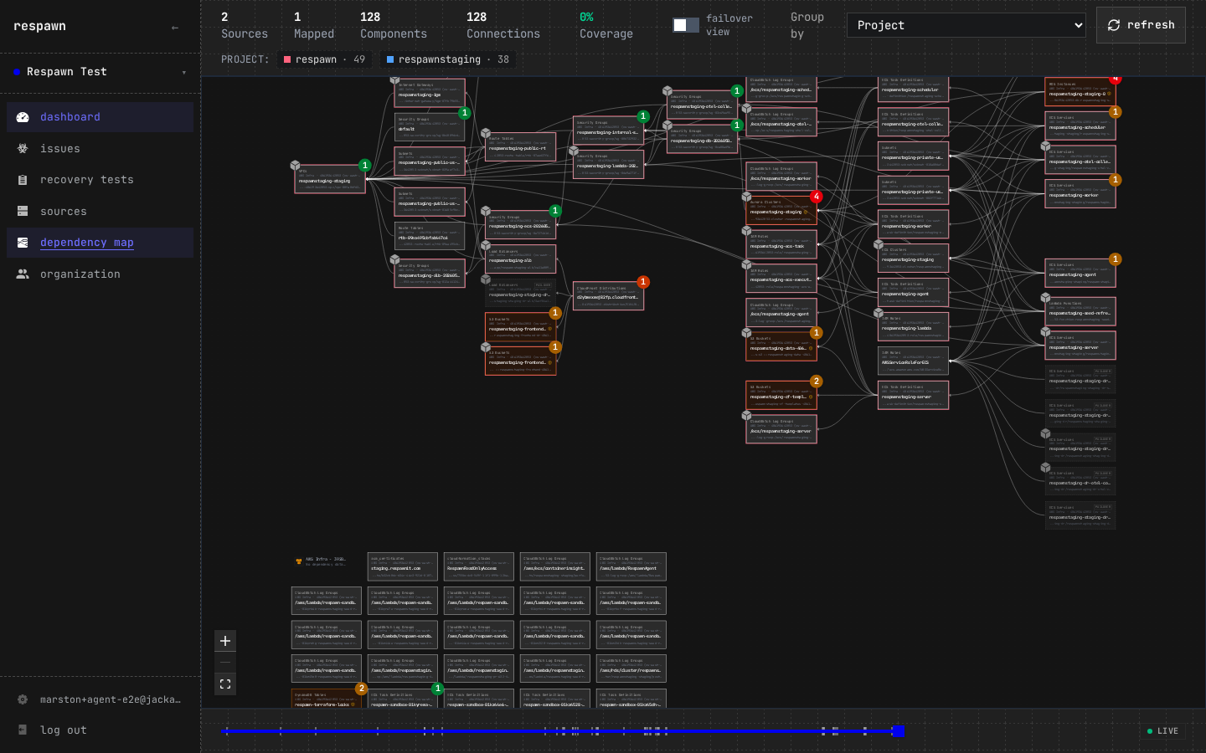Open the organization page
This screenshot has height=753, width=1206.
[100, 274]
